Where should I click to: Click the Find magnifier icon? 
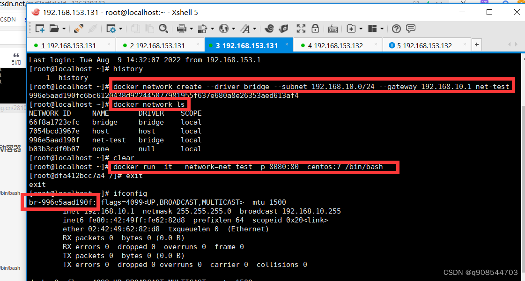(x=163, y=29)
